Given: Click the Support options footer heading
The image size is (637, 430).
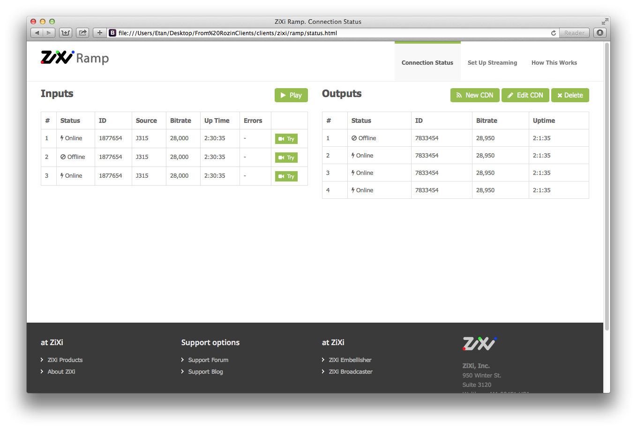Looking at the screenshot, I should coord(210,342).
